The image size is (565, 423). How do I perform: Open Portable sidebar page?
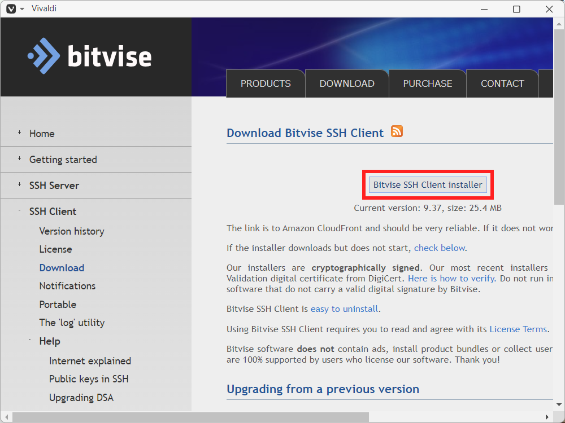(x=58, y=305)
